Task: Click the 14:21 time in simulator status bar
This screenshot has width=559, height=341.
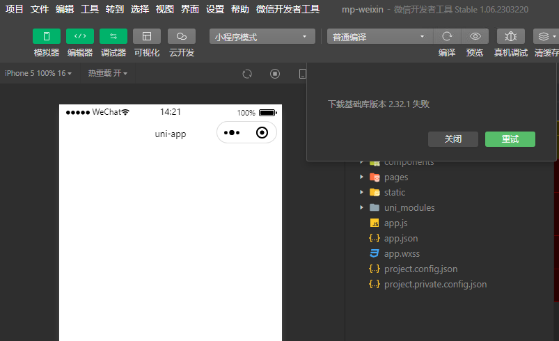Action: (171, 112)
